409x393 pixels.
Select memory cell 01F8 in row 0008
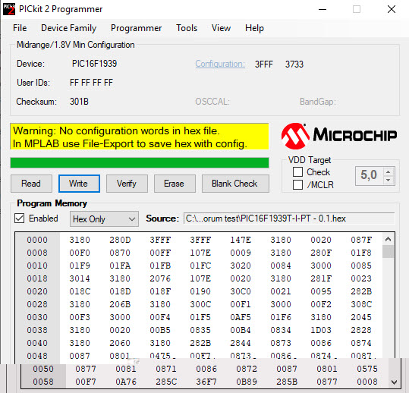(361, 253)
